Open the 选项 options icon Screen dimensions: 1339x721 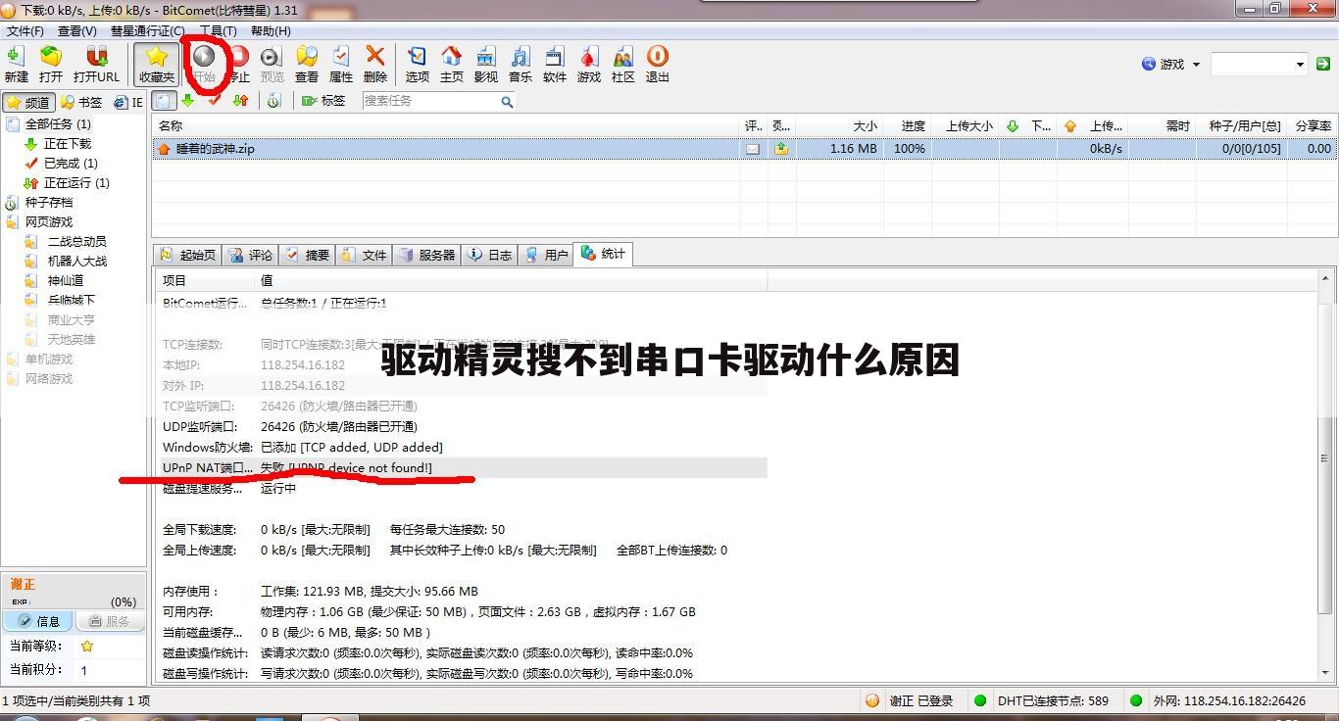pyautogui.click(x=418, y=65)
